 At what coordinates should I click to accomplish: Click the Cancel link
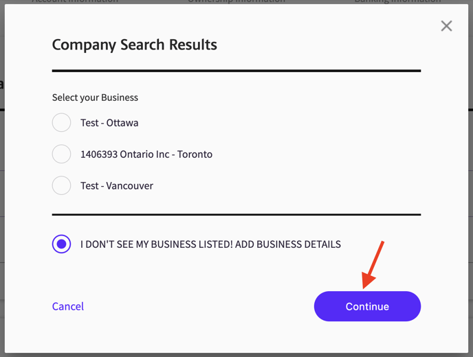(67, 306)
